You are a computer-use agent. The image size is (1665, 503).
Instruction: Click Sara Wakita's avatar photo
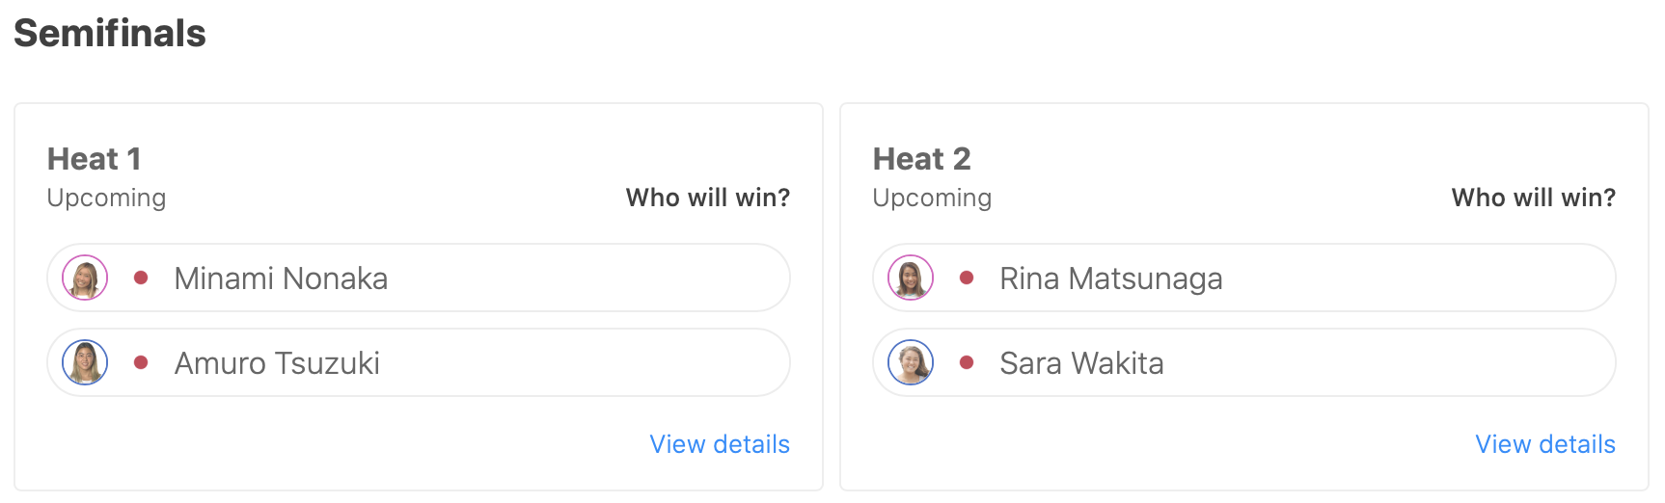[911, 363]
